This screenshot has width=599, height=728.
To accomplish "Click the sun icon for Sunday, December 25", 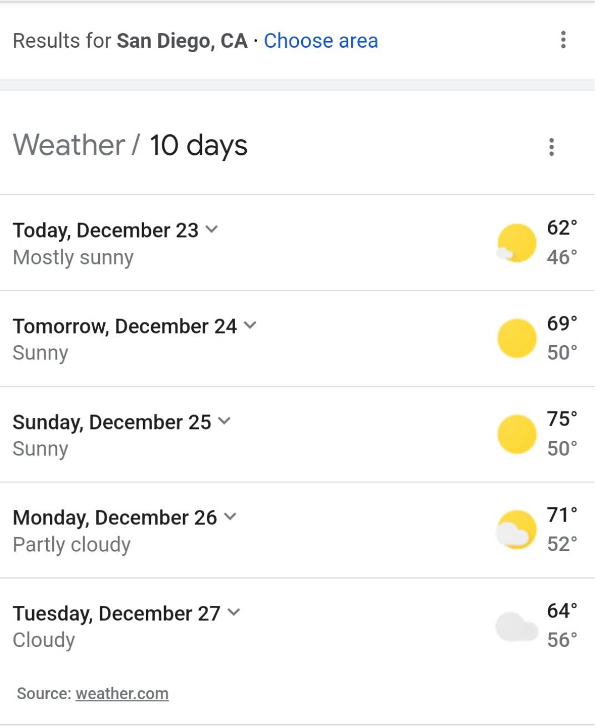I will [517, 434].
